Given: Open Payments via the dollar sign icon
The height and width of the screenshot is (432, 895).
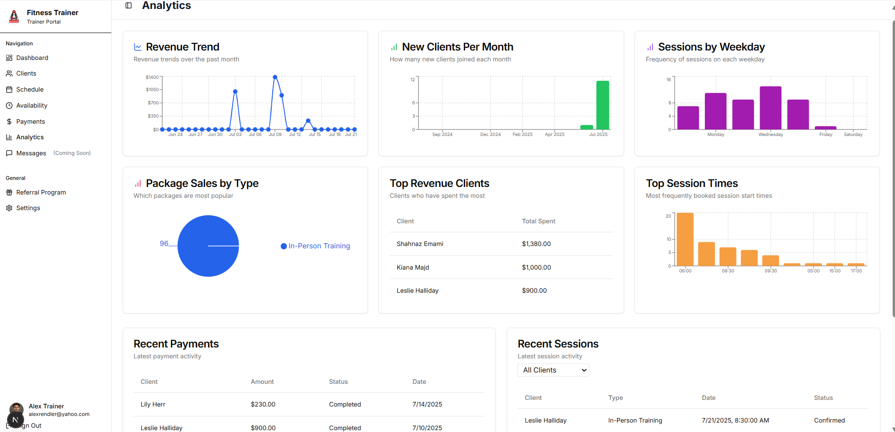Looking at the screenshot, I should pos(9,121).
